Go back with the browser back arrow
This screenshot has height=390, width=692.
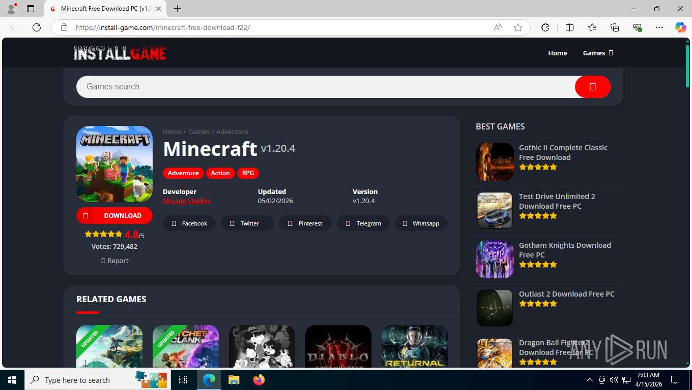coord(14,27)
